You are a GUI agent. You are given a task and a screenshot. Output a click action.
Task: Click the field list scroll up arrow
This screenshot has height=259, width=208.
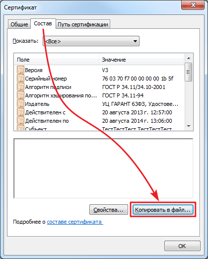click(x=189, y=58)
